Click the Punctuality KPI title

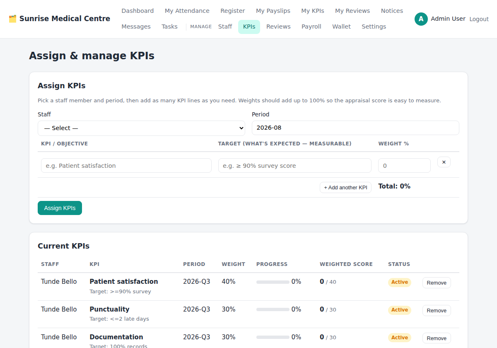109,309
